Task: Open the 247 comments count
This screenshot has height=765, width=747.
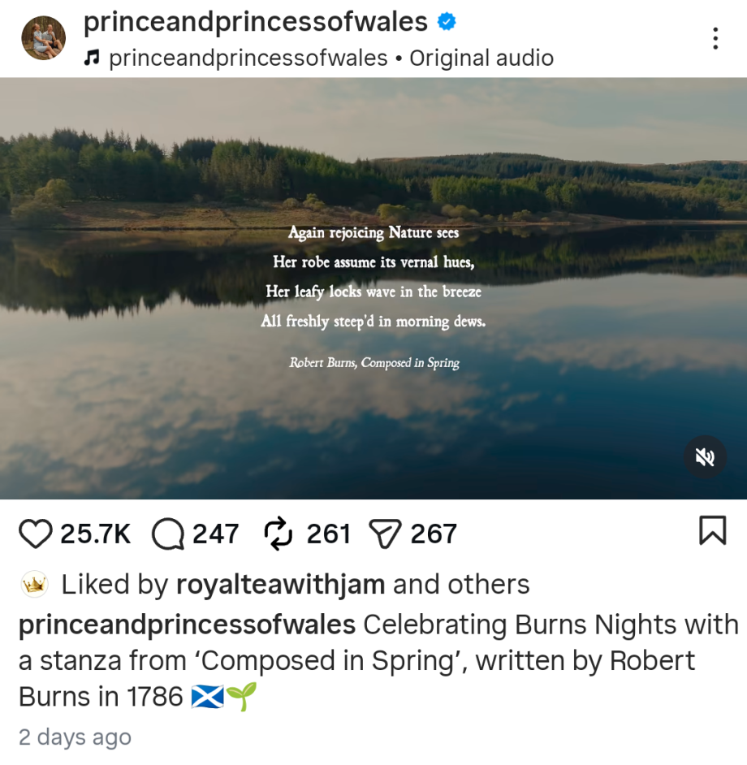Action: coord(215,534)
